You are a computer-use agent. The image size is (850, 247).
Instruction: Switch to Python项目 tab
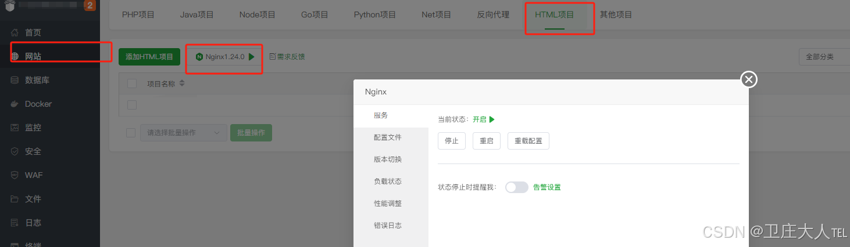(x=375, y=14)
